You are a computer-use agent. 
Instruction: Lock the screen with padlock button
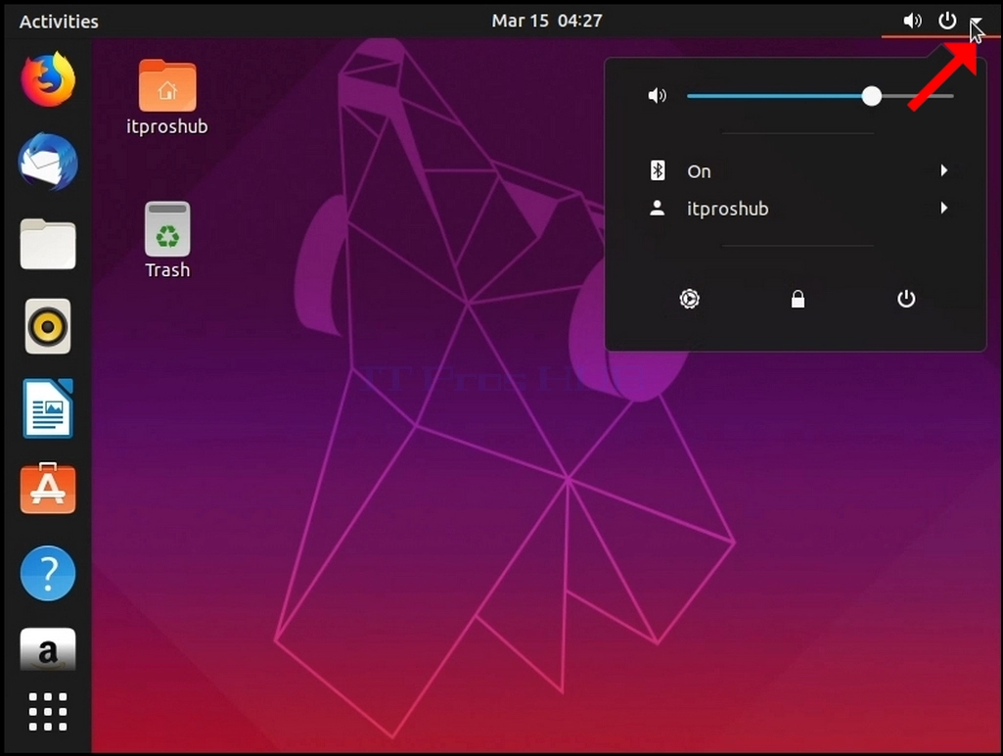click(798, 299)
